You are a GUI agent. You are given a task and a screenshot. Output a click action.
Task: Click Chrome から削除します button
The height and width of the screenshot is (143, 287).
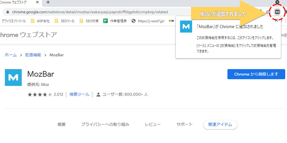(x=256, y=74)
